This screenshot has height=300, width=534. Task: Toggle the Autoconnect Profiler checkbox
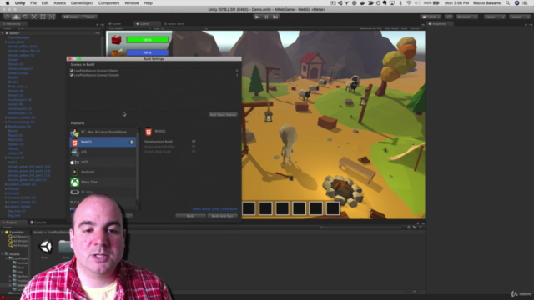(x=194, y=147)
